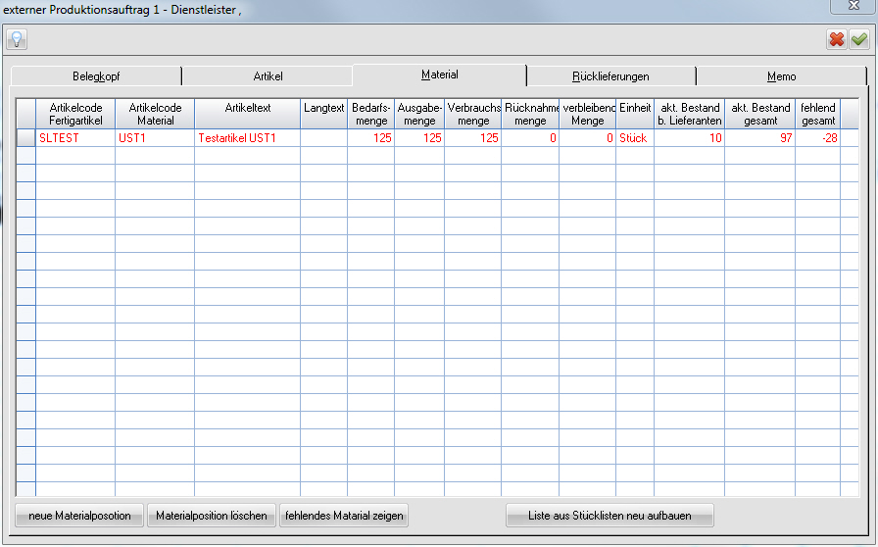Image resolution: width=878 pixels, height=547 pixels.
Task: Click the Testartikel UST1 cell
Action: pyautogui.click(x=248, y=138)
